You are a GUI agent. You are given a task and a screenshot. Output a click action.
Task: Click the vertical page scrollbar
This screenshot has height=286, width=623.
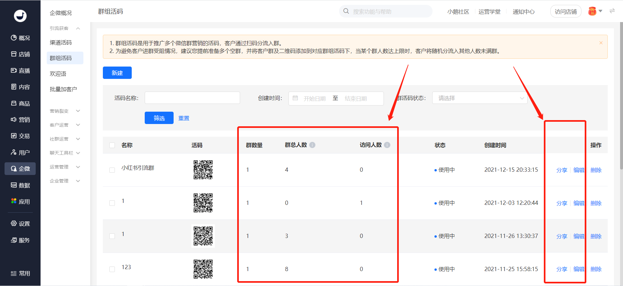pos(621,96)
